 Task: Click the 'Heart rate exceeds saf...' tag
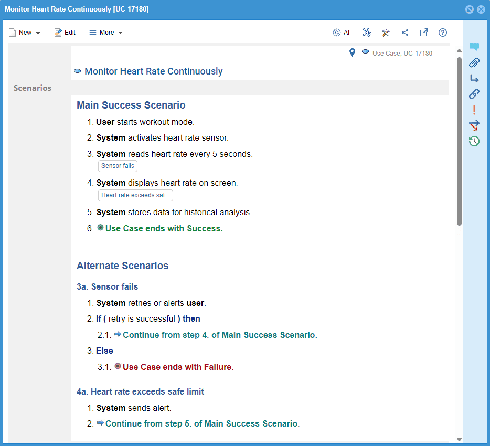click(135, 195)
